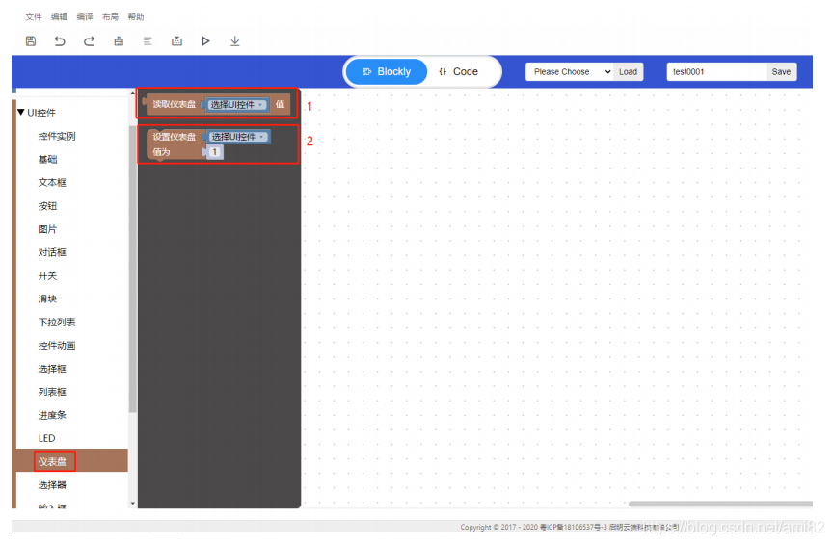Select the LED category
This screenshot has height=545, width=834.
(x=47, y=438)
